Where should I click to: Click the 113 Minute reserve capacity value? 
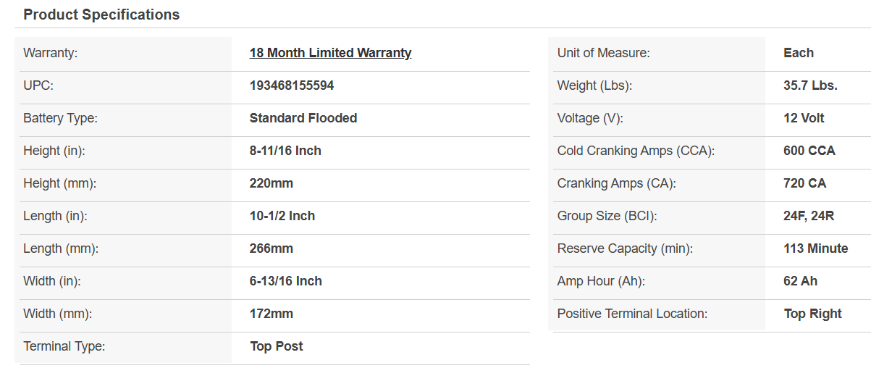pos(815,248)
